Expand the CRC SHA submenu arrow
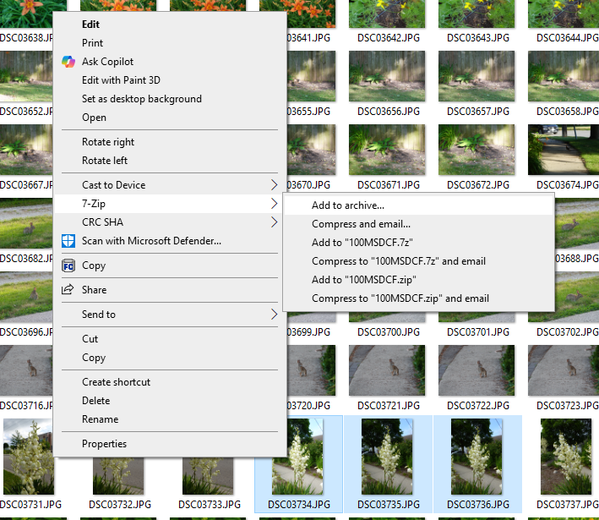The height and width of the screenshot is (520, 599). pyautogui.click(x=274, y=222)
